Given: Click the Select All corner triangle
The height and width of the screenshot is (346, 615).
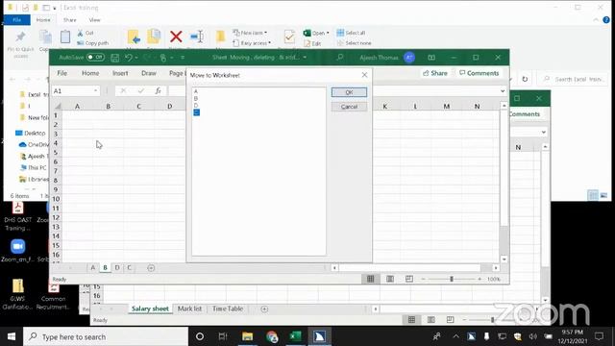Looking at the screenshot, I should click(58, 106).
